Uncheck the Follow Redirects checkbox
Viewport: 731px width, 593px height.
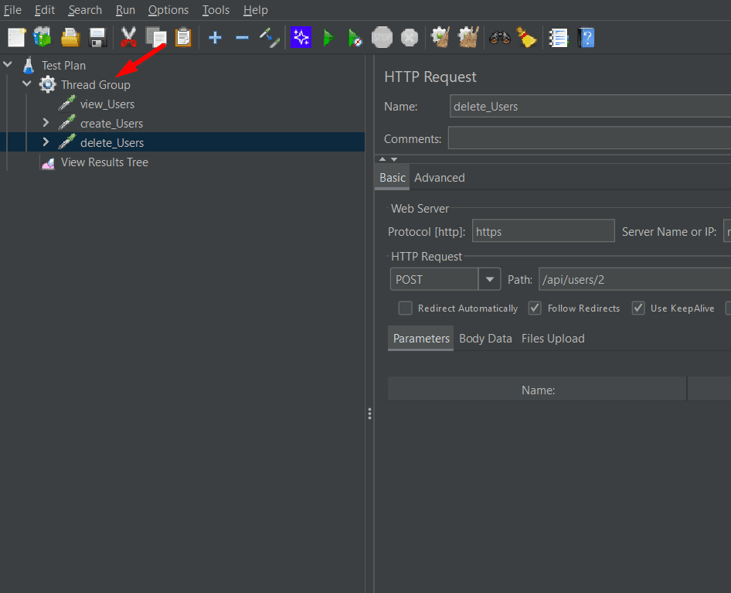point(535,308)
